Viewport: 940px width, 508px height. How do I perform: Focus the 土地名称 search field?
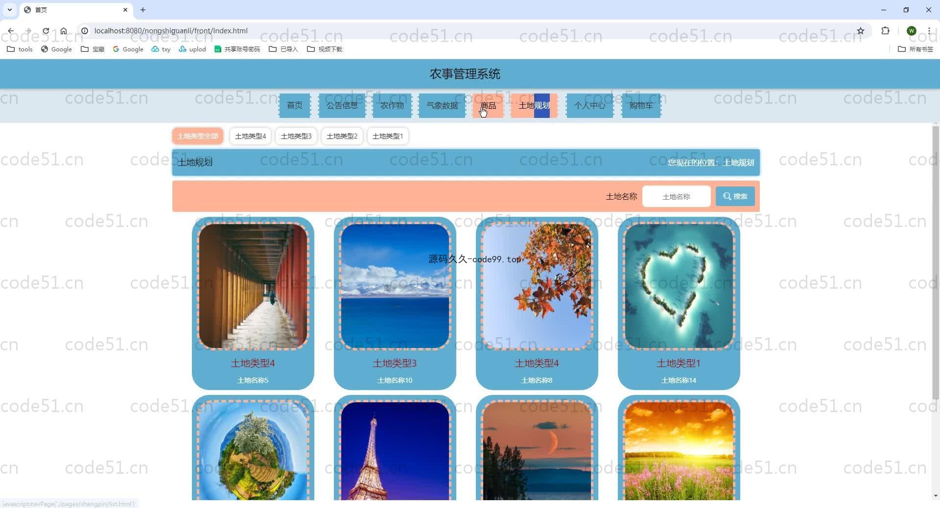click(676, 196)
